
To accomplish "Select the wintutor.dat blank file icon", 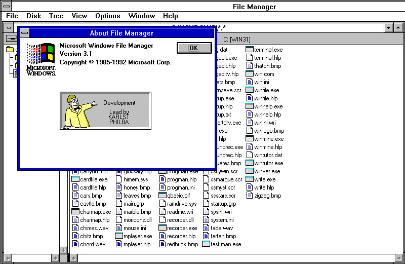I will [249, 155].
